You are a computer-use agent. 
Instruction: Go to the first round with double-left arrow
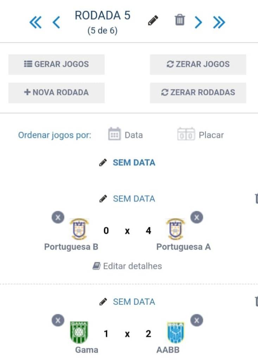[x=35, y=23]
